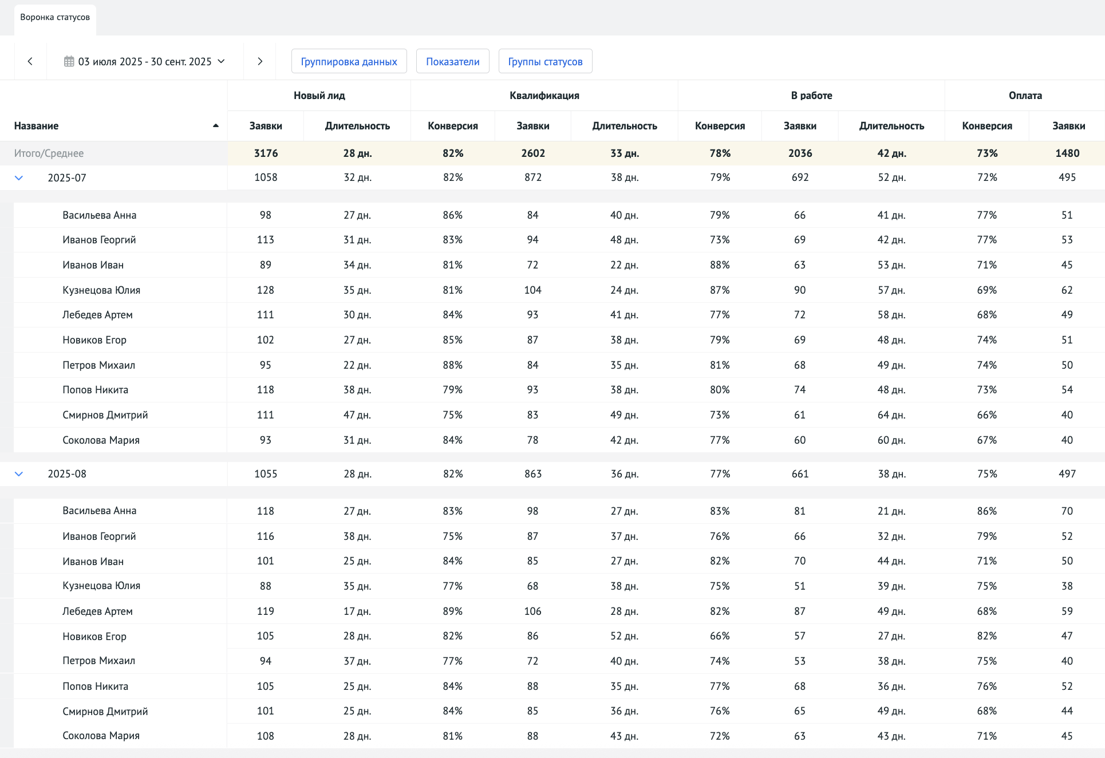The height and width of the screenshot is (758, 1105).
Task: Select Соколова Мария row in 2025-08
Action: click(101, 736)
